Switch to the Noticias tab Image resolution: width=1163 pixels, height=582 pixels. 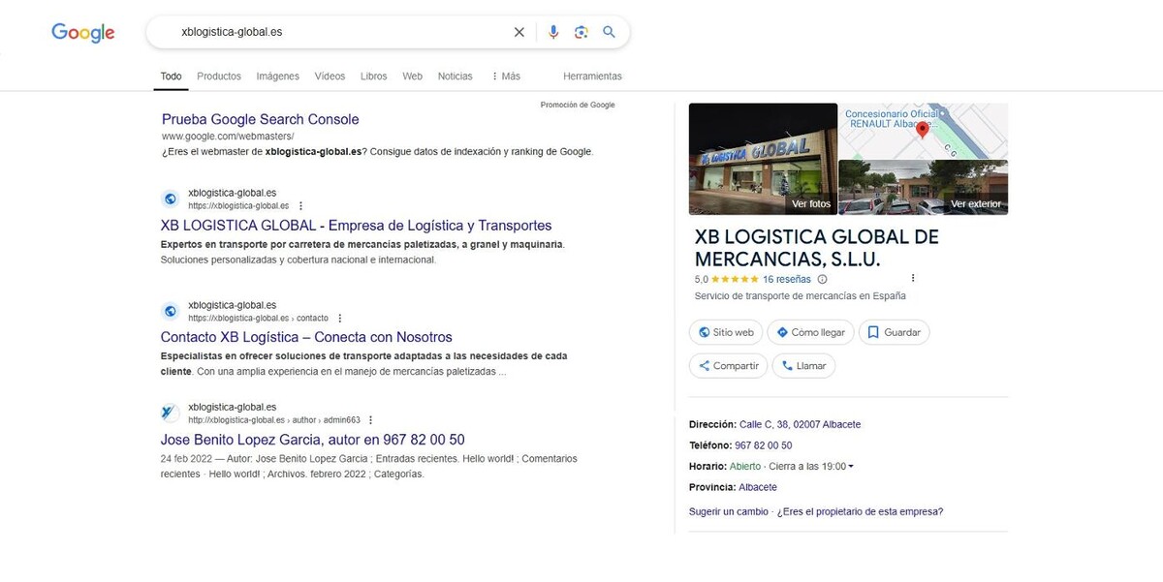[x=455, y=77]
